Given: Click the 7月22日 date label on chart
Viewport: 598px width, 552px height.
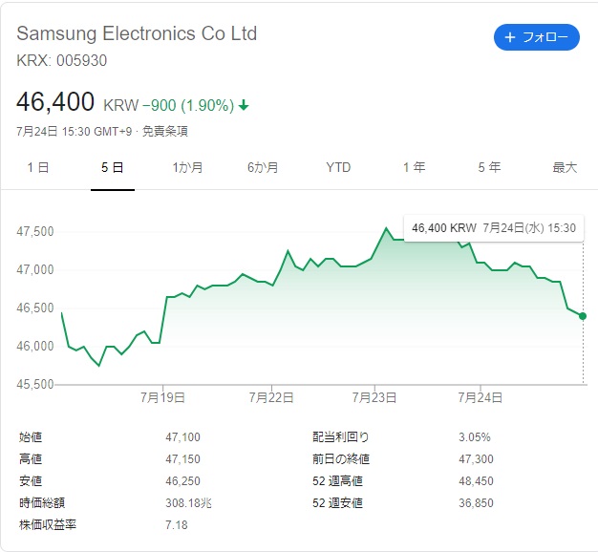Looking at the screenshot, I should point(269,396).
